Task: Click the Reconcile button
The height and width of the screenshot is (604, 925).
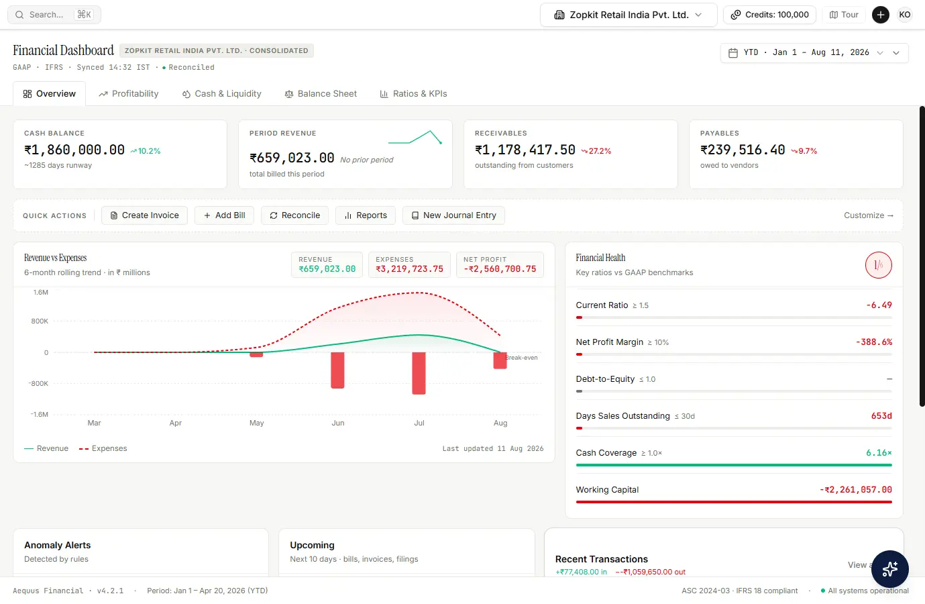Action: (294, 215)
